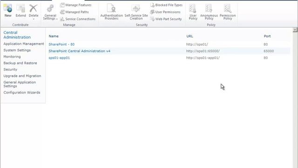Open the User Policy icon

[193, 8]
